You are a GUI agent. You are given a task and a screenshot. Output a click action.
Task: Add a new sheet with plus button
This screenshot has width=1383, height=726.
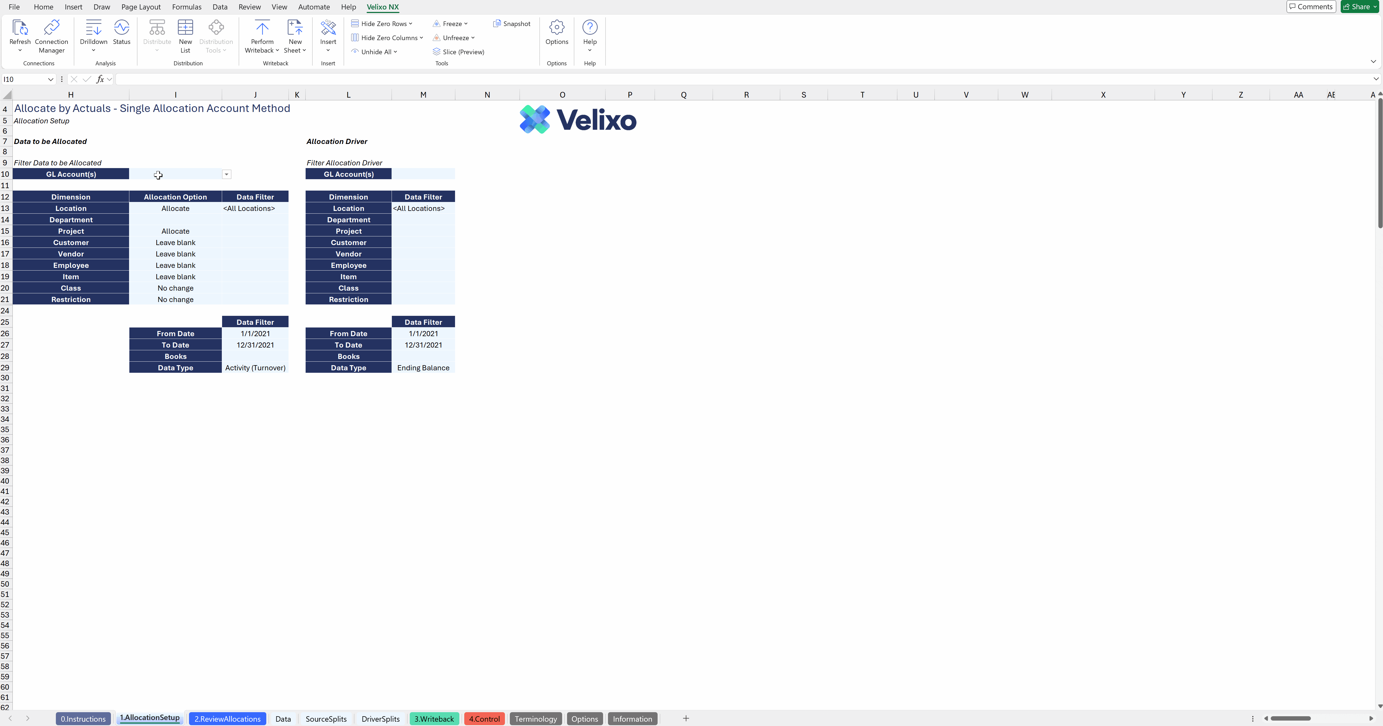pos(686,718)
